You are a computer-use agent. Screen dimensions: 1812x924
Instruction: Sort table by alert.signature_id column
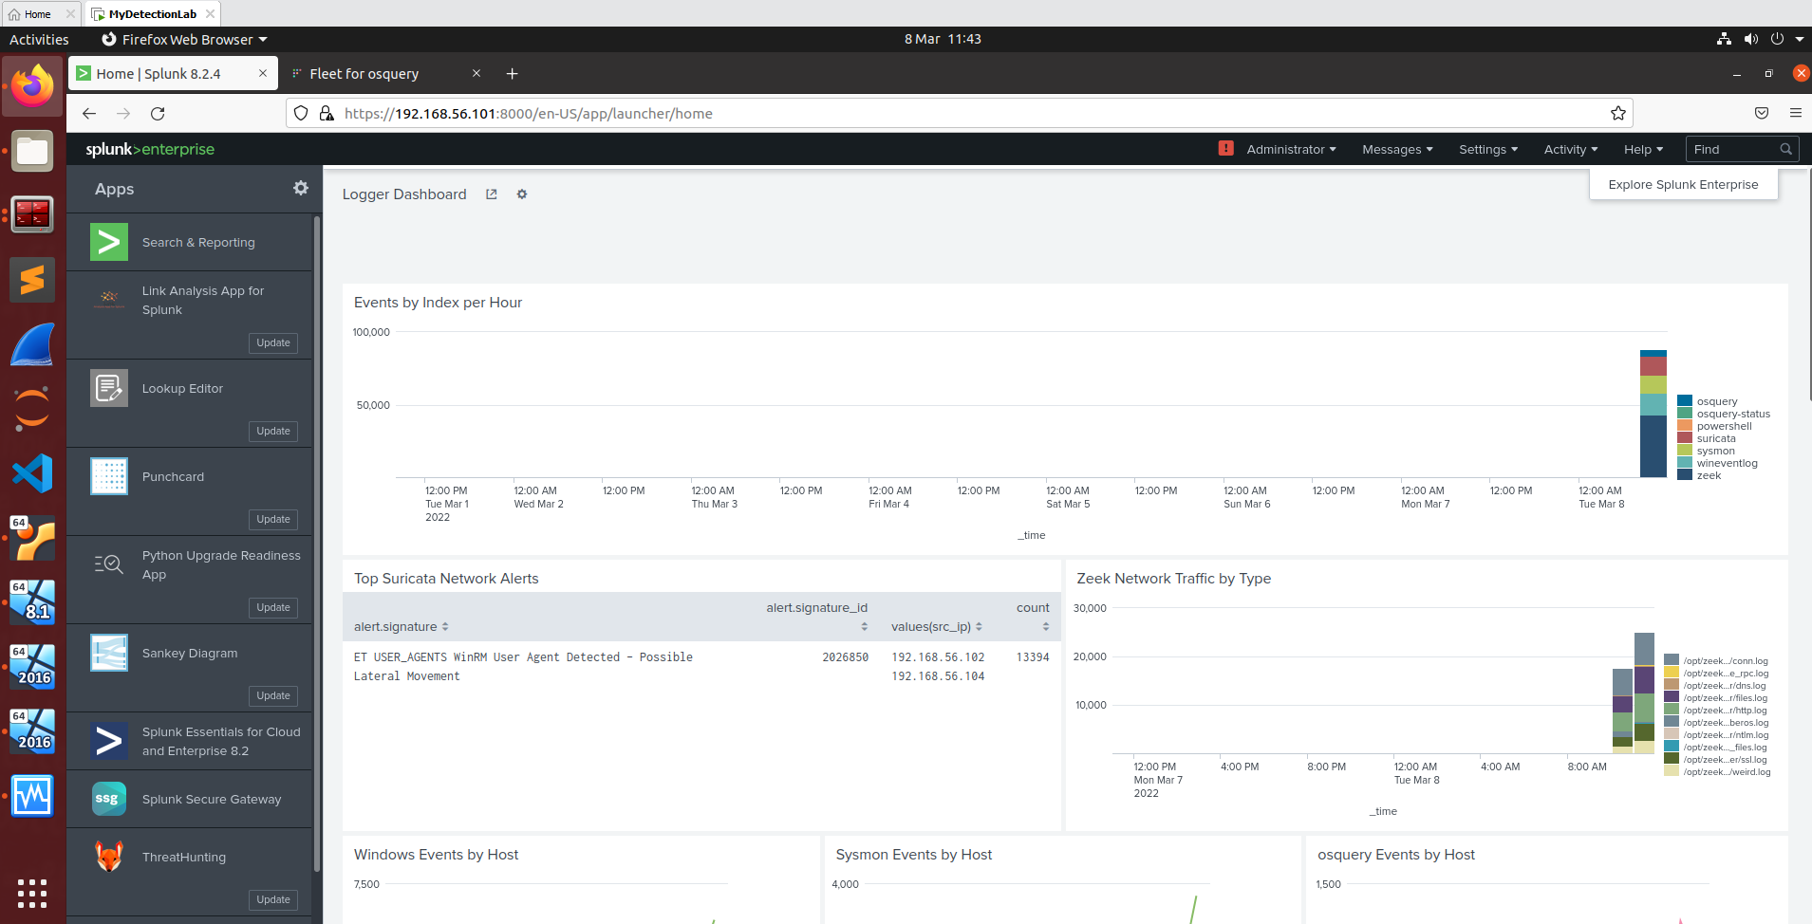pos(817,617)
